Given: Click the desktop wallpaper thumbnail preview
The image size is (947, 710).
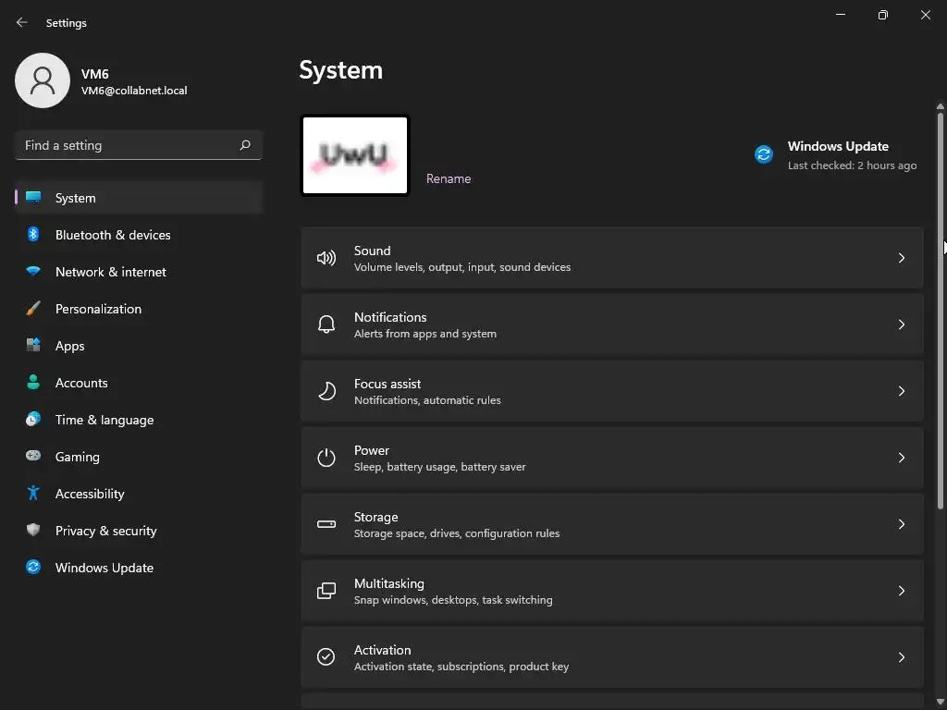Looking at the screenshot, I should tap(355, 155).
